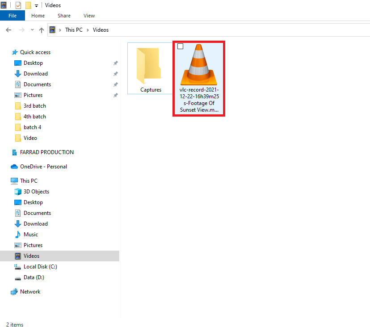Click the 2 items status bar text
This screenshot has height=327, width=370.
pyautogui.click(x=15, y=325)
